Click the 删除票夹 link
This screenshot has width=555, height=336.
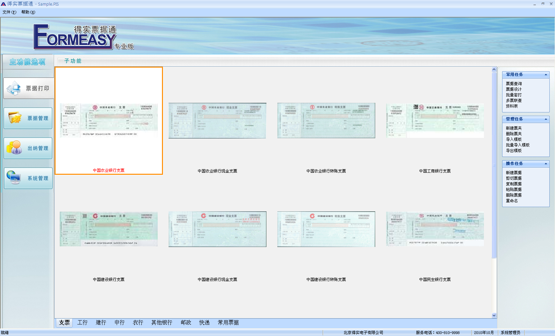click(x=514, y=134)
